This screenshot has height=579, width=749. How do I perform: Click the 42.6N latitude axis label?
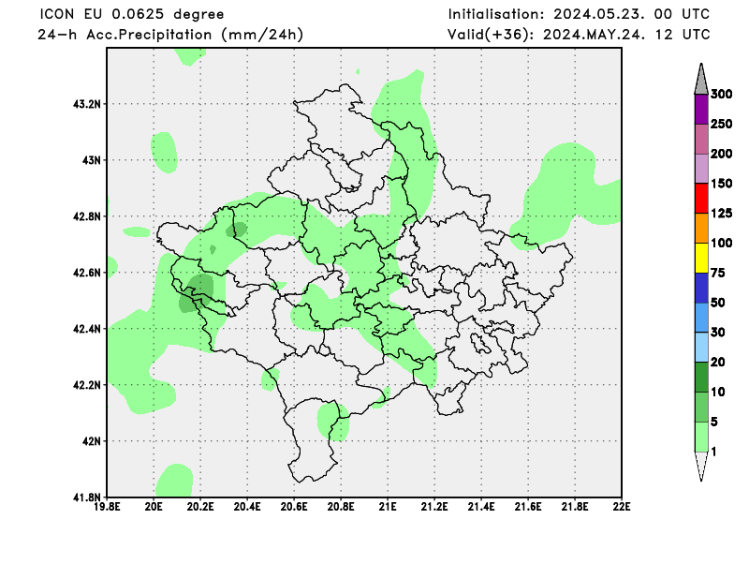87,273
